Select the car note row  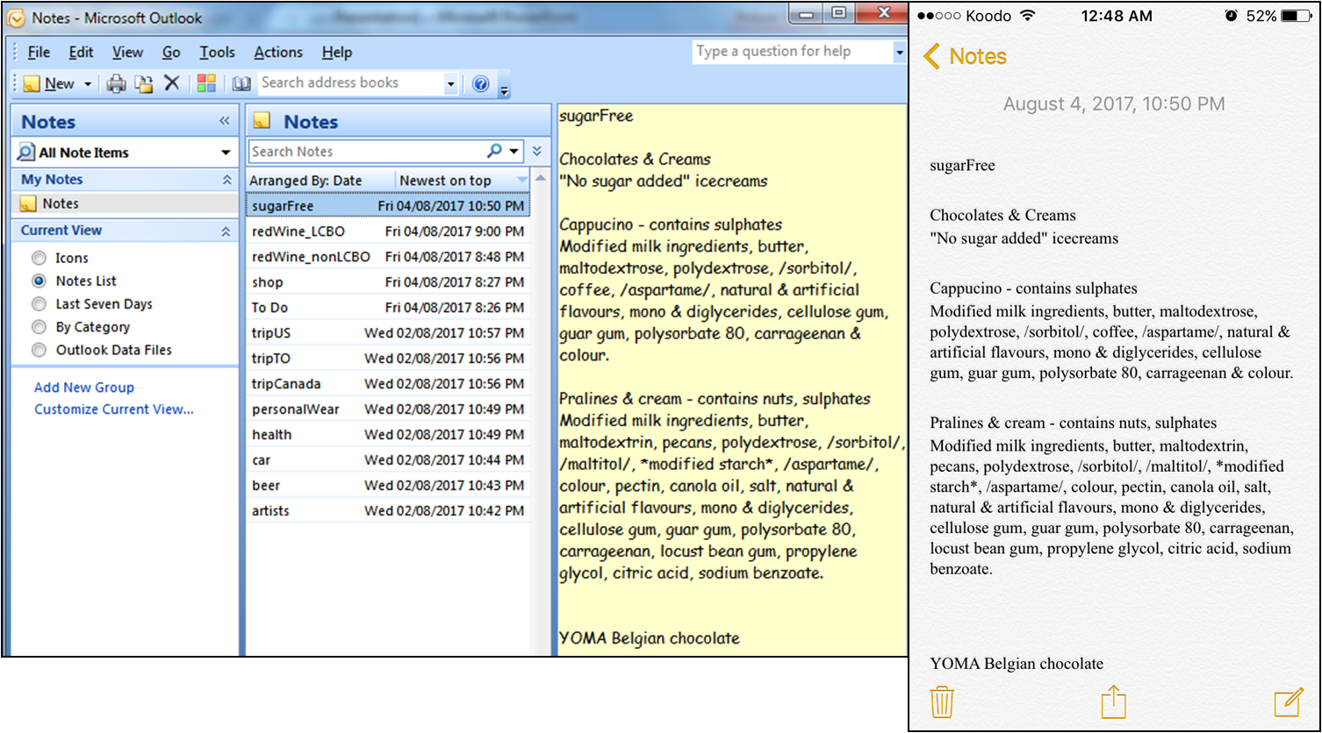pyautogui.click(x=388, y=460)
